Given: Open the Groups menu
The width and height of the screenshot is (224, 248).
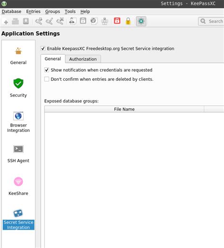Looking at the screenshot, I should 52,11.
